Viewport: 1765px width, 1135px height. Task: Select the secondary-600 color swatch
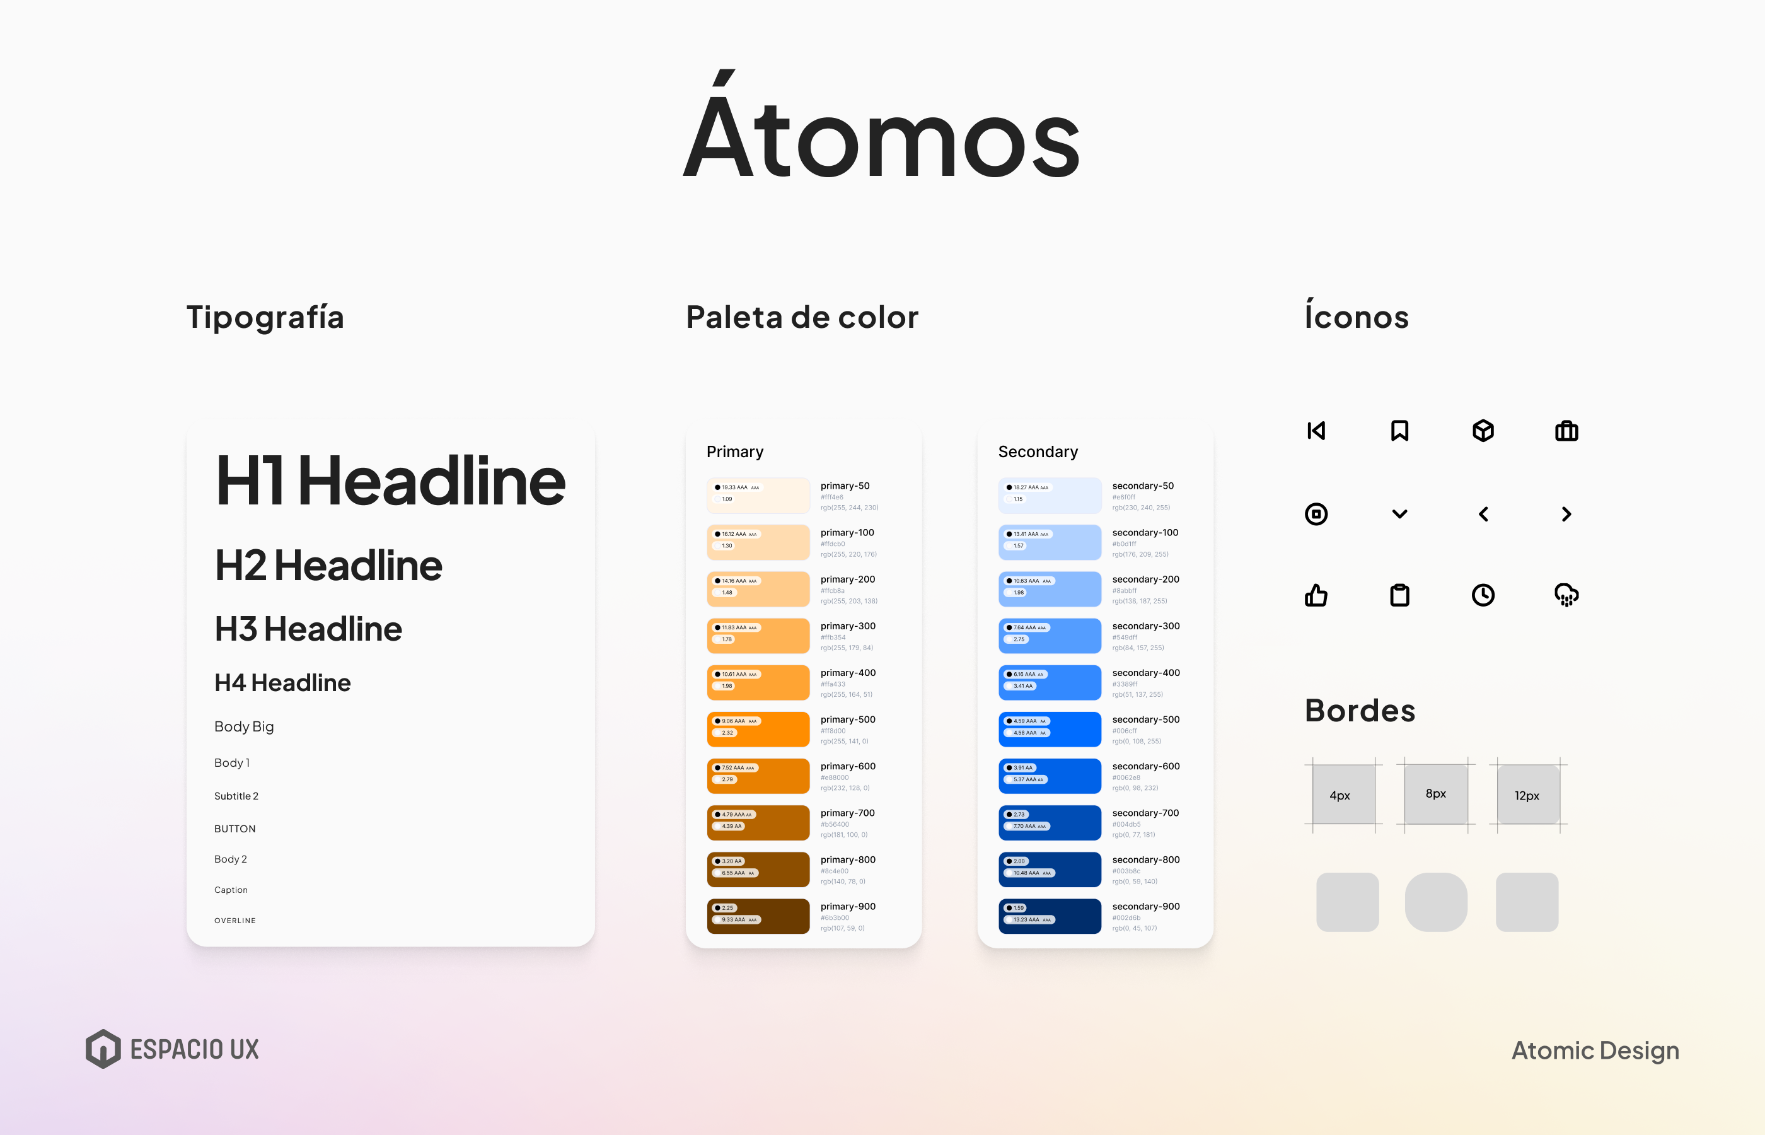tap(1050, 776)
